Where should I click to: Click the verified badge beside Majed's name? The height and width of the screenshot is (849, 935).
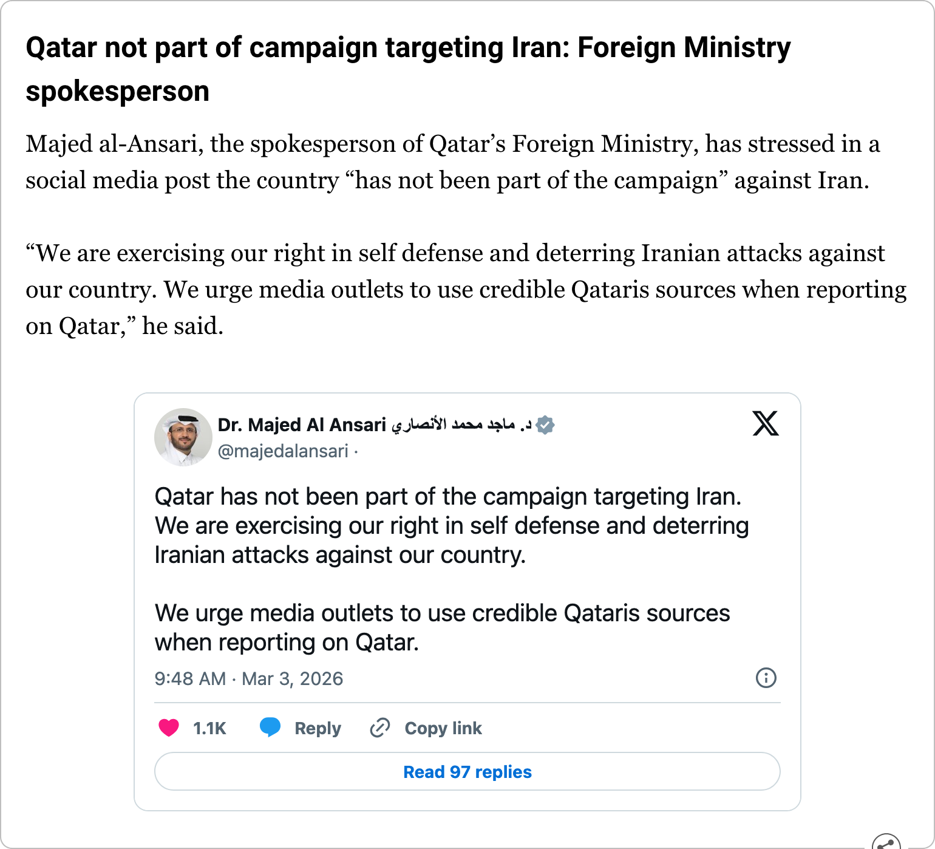click(x=545, y=425)
